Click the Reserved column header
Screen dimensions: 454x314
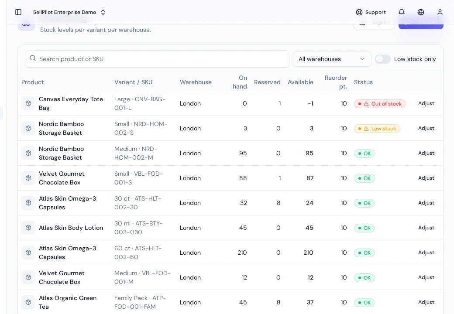267,82
